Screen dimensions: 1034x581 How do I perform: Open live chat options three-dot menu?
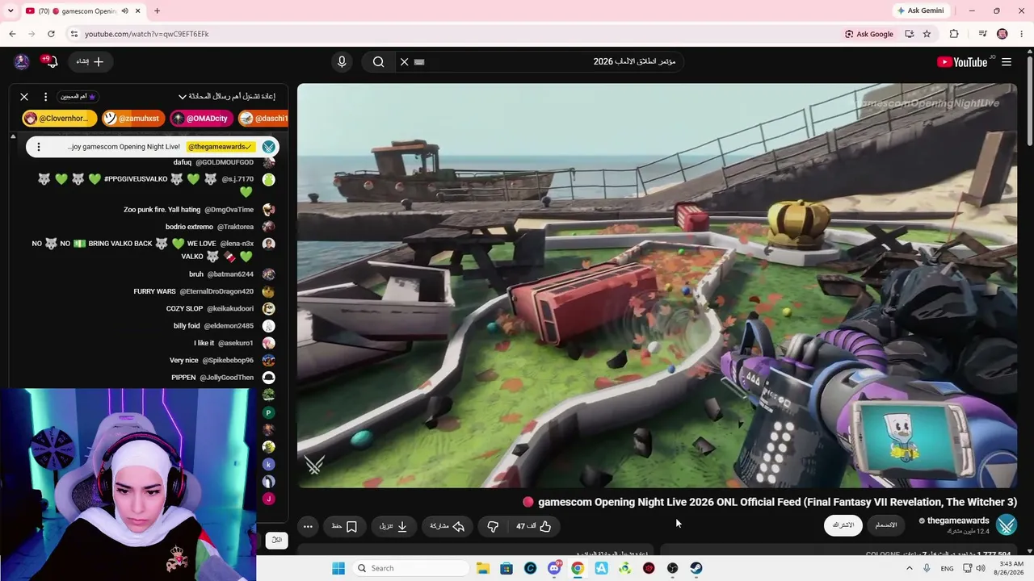[x=45, y=96]
